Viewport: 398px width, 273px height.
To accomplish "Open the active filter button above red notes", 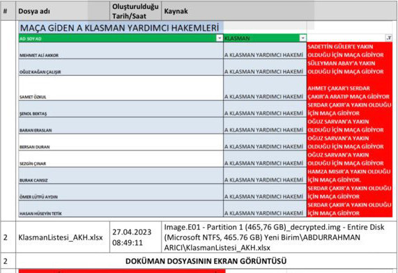I will click(389, 38).
